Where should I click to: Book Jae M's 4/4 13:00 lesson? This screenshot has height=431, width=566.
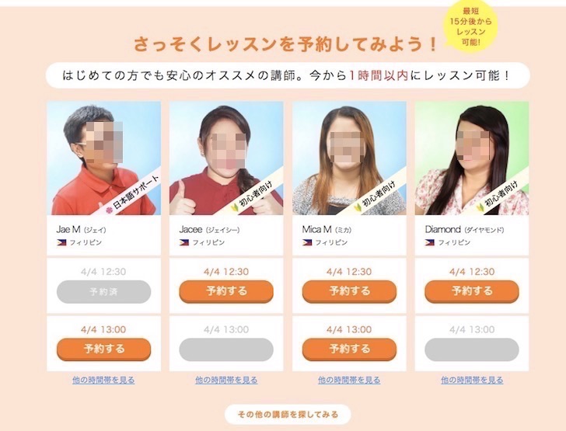[x=103, y=349]
